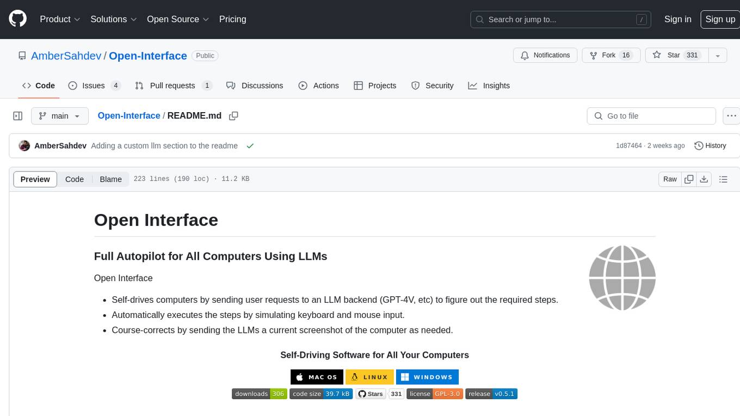Click the Go to file search box
The height and width of the screenshot is (416, 740).
point(651,116)
